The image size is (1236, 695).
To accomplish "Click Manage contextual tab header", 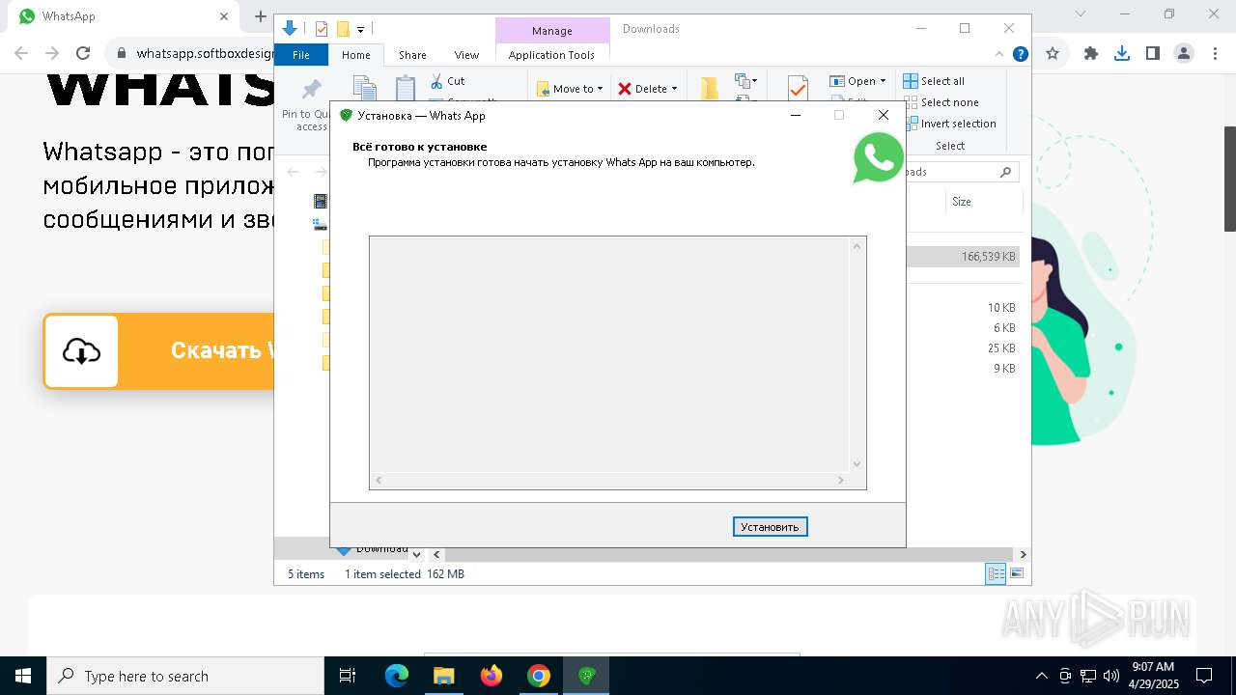I will coord(552,31).
